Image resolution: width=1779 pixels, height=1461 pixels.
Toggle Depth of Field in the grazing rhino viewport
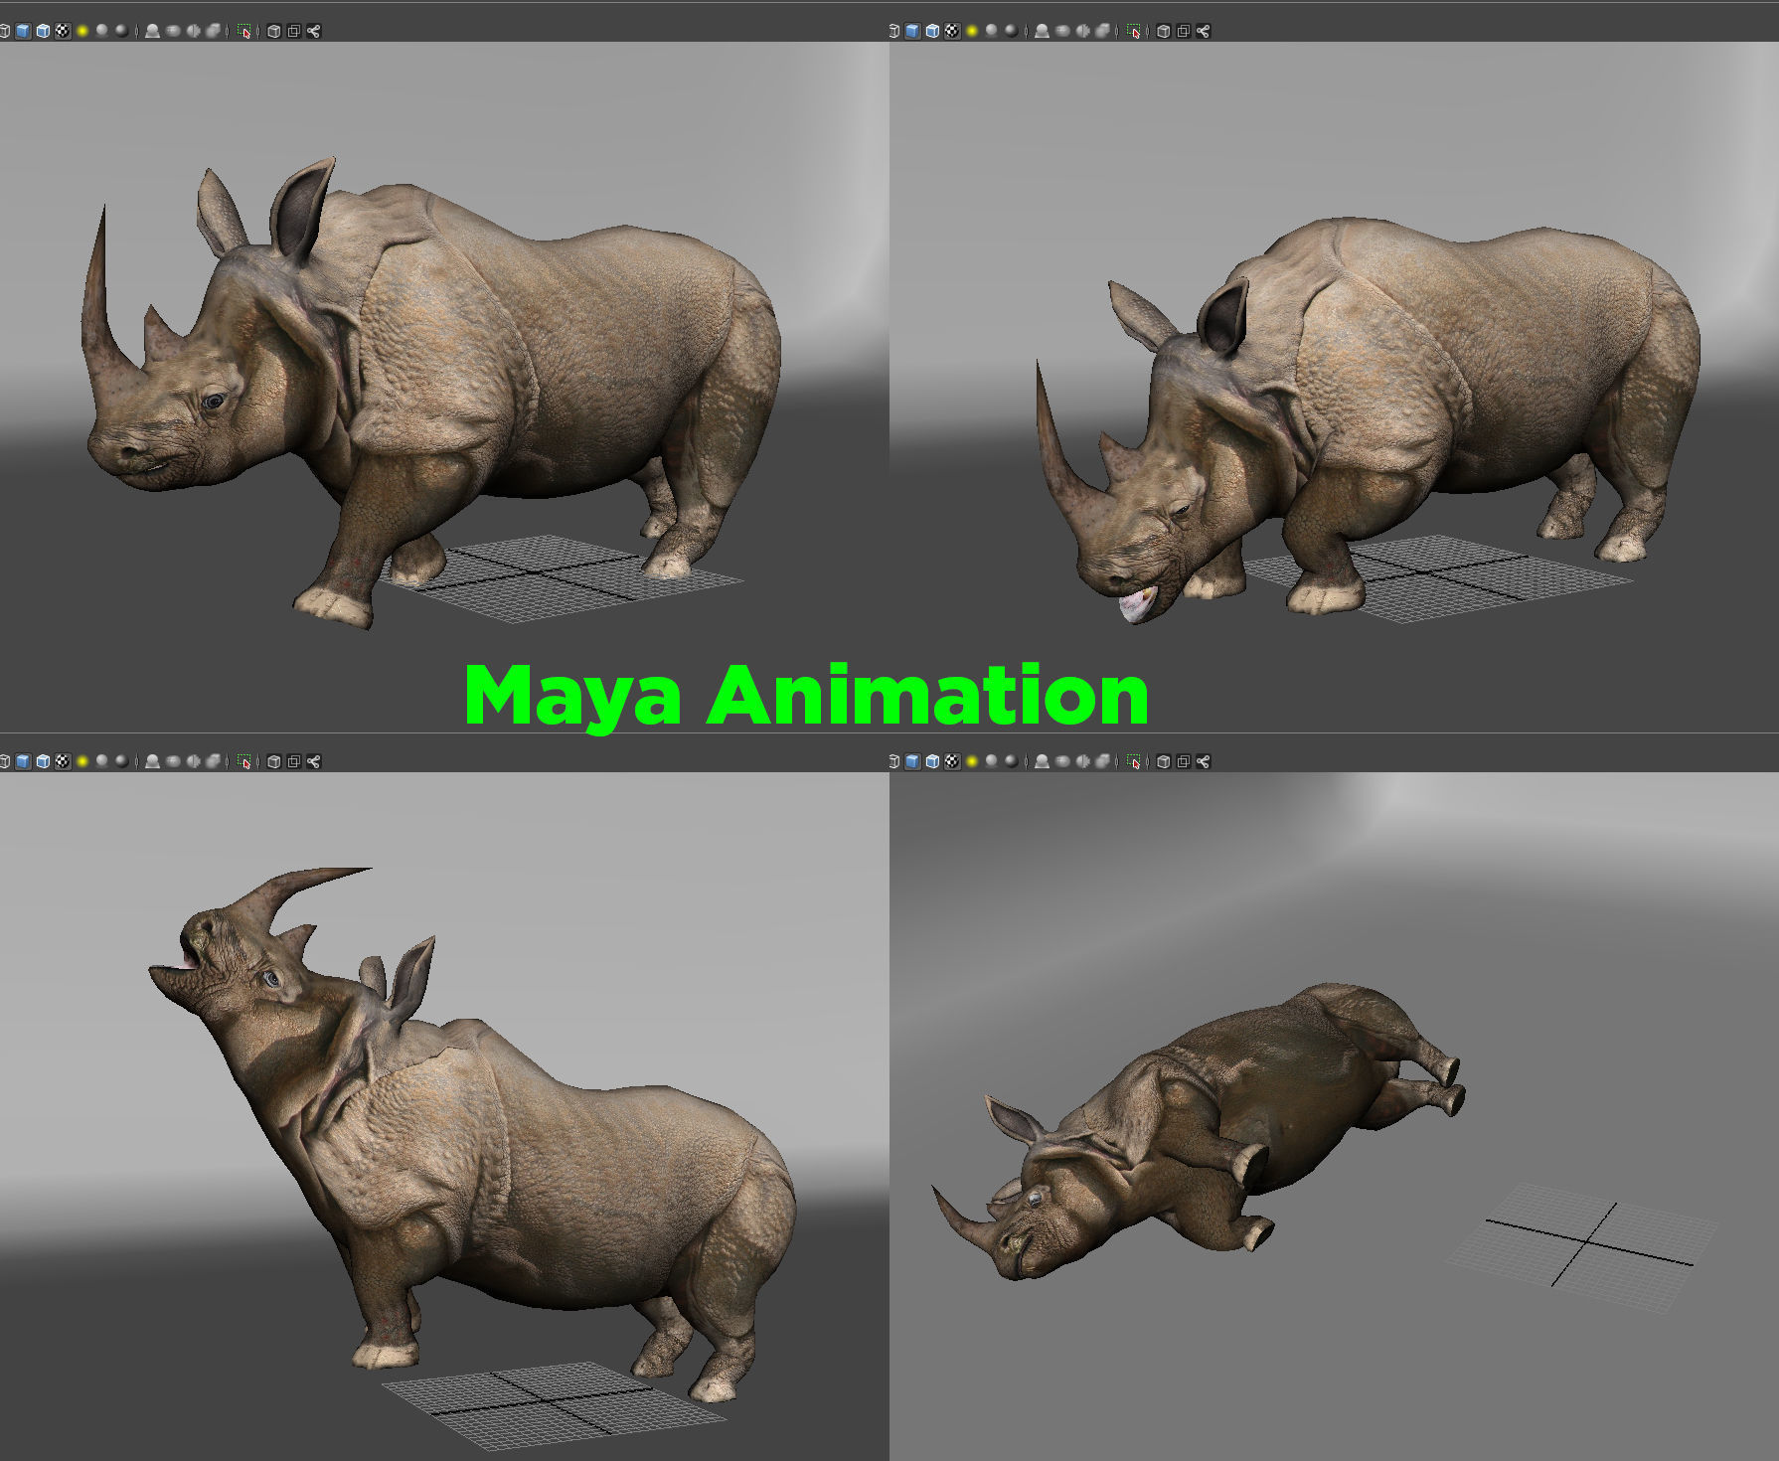click(1102, 31)
